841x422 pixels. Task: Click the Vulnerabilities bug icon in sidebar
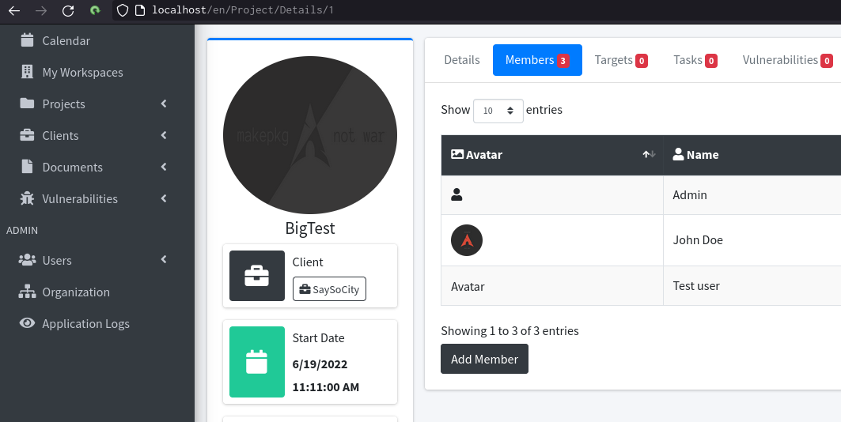click(27, 198)
